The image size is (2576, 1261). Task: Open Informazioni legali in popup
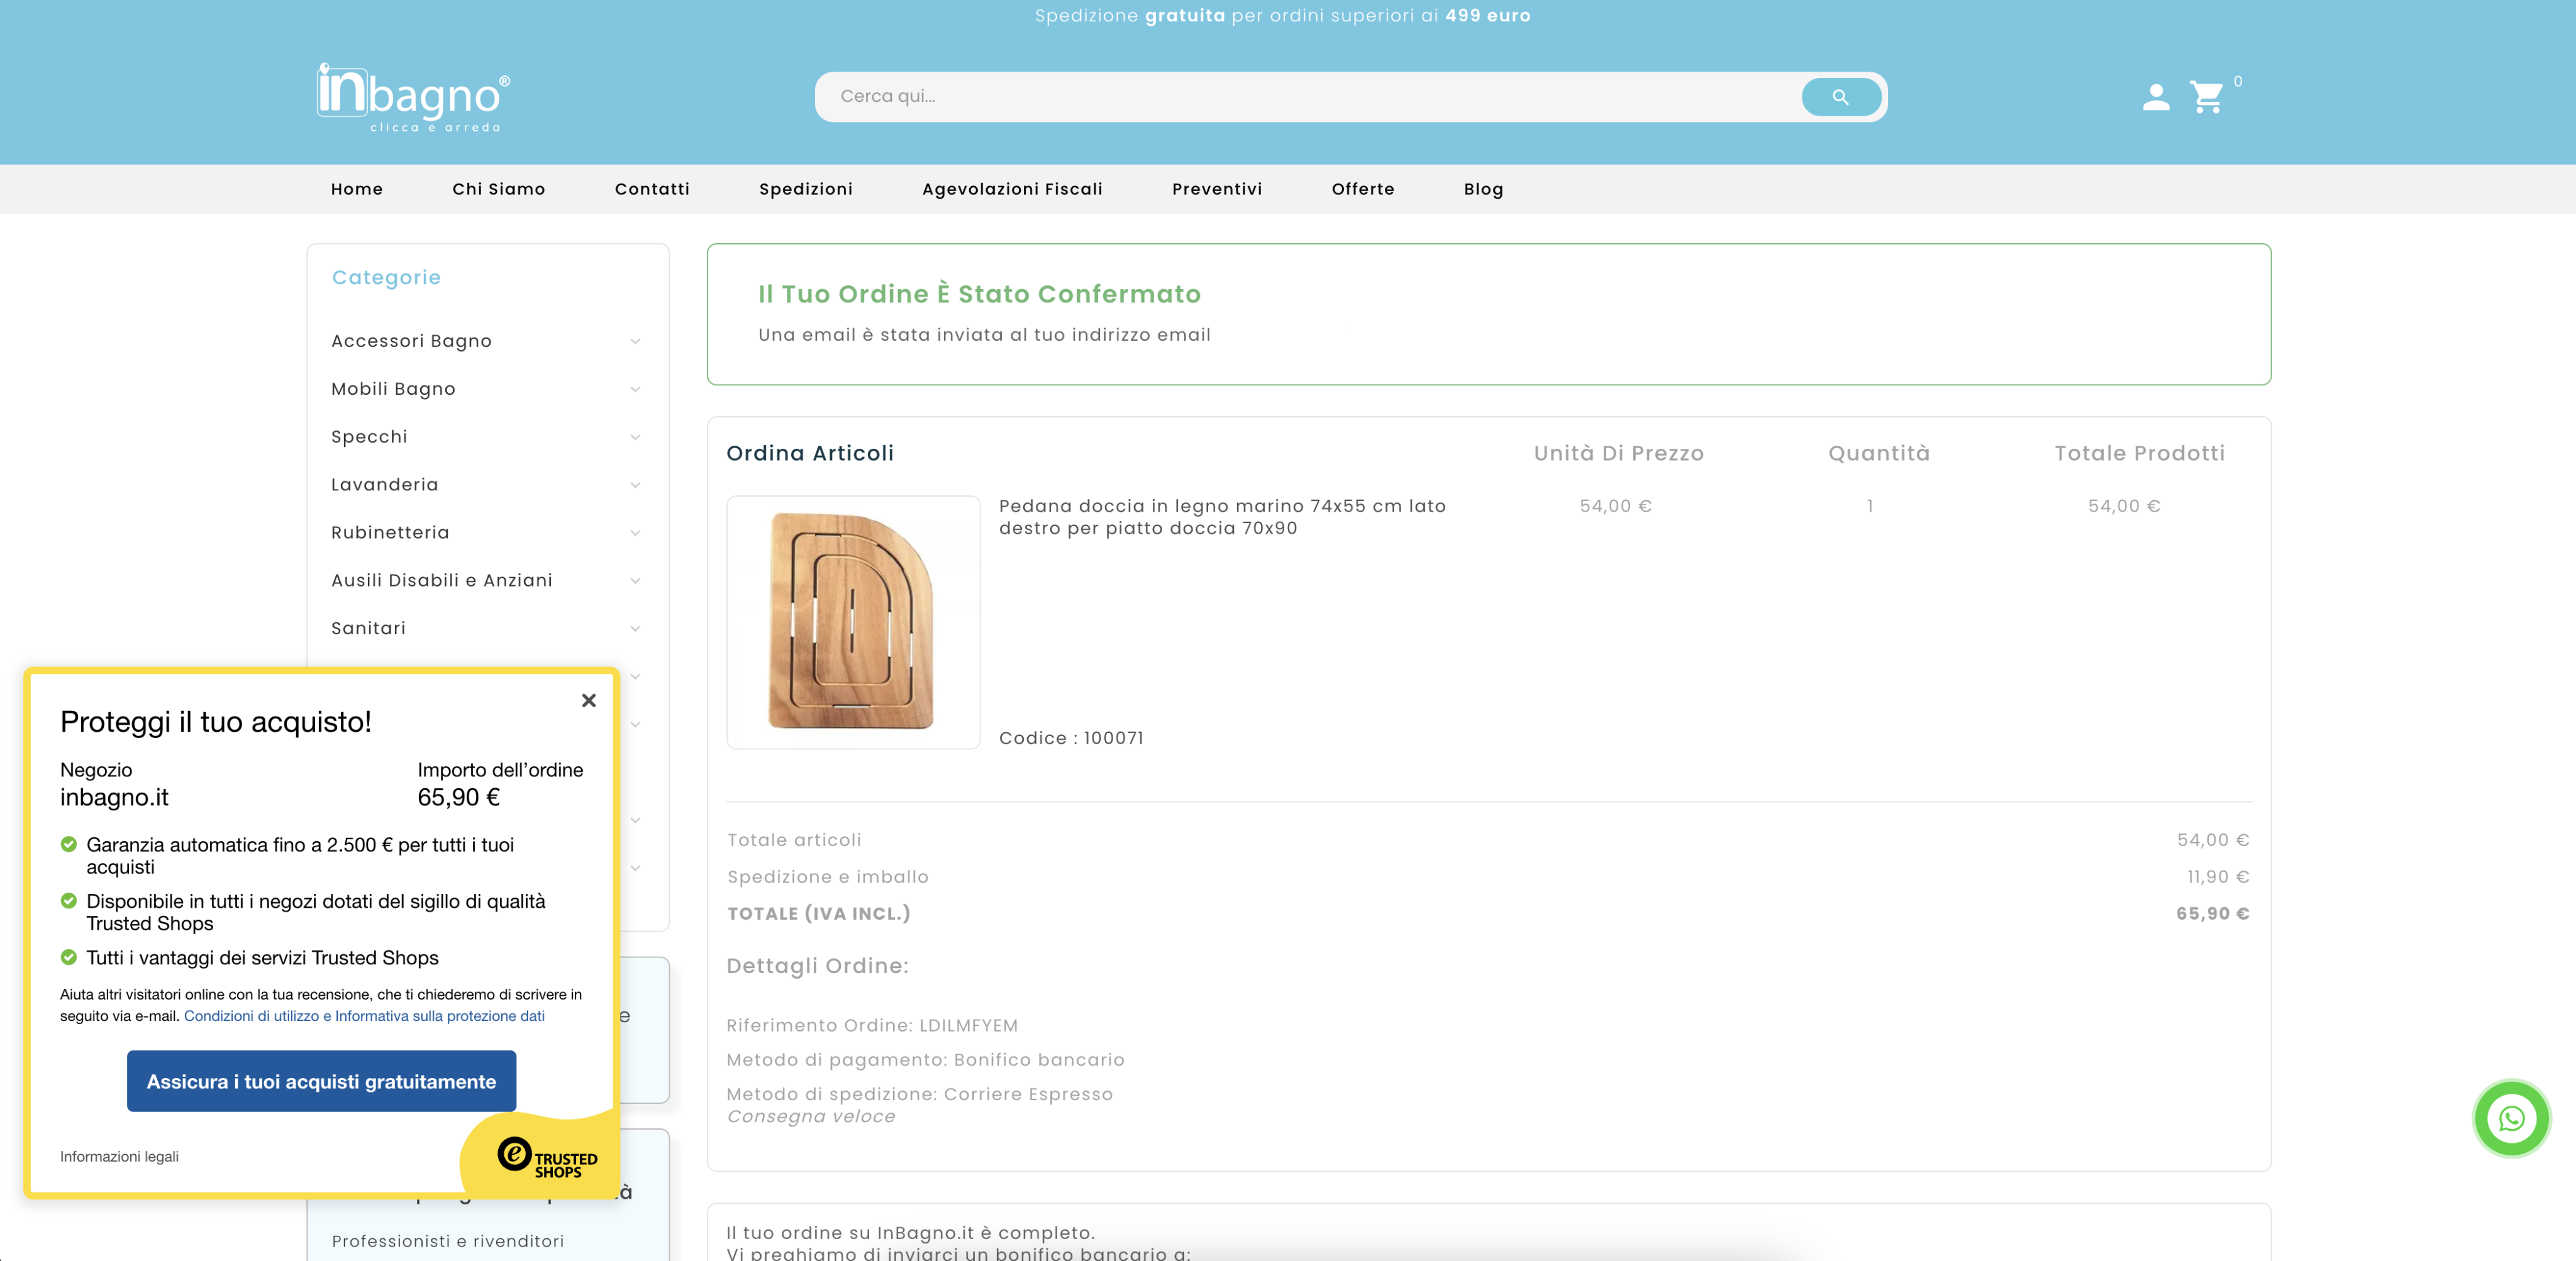[x=119, y=1157]
